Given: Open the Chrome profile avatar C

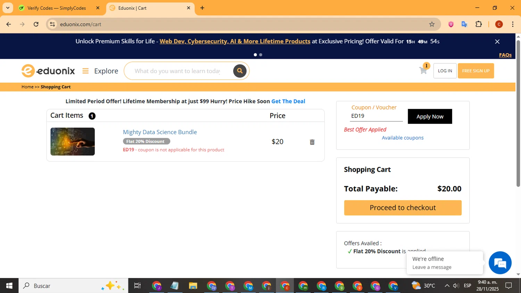Looking at the screenshot, I should (x=499, y=24).
